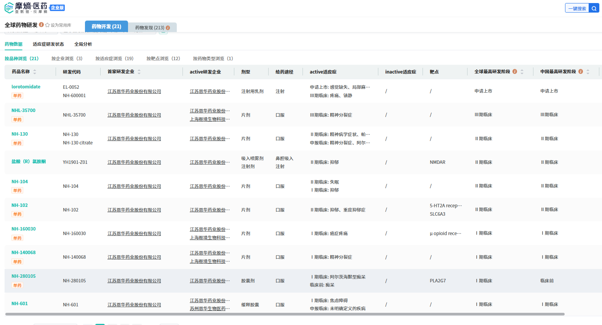Click the NMDAR target cell

437,162
